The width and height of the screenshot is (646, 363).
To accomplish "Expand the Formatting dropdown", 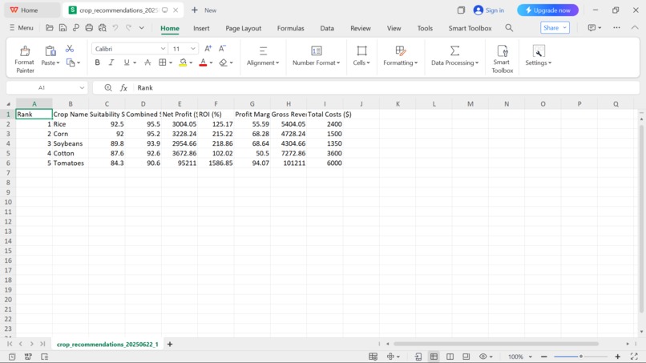I will pos(401,63).
